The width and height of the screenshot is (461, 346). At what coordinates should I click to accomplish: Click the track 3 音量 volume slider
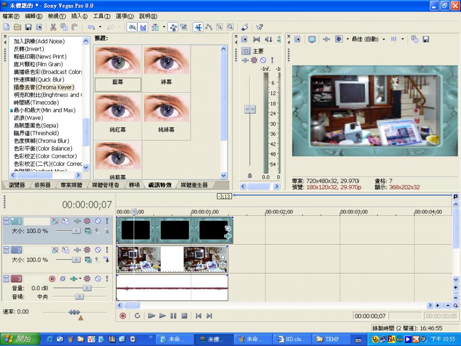point(86,288)
